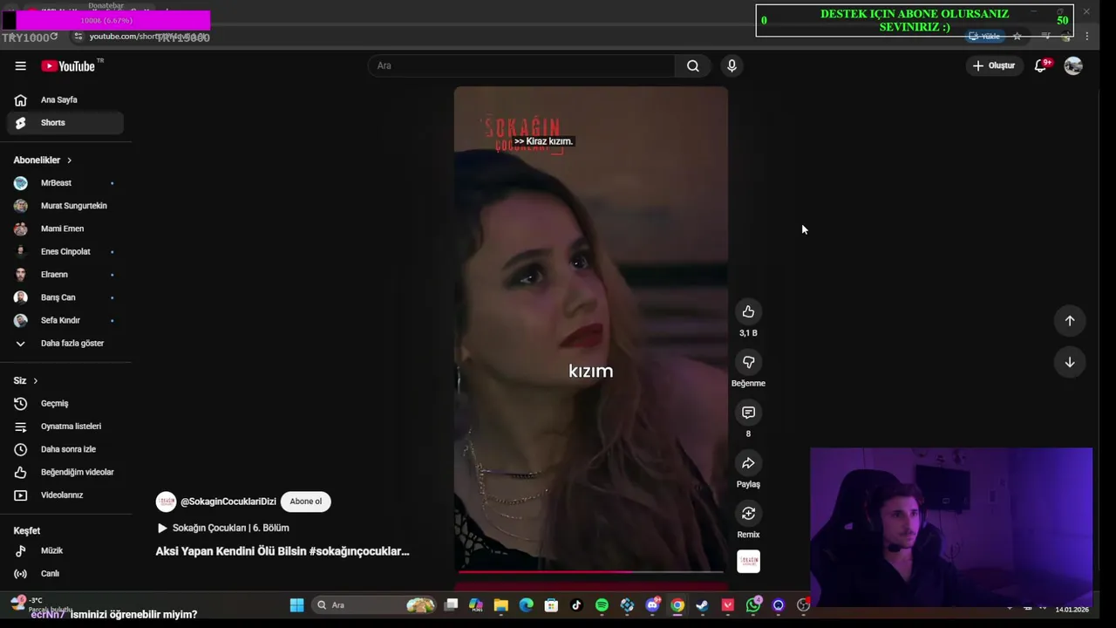Open Microsoft Store from the taskbar

coord(551,605)
